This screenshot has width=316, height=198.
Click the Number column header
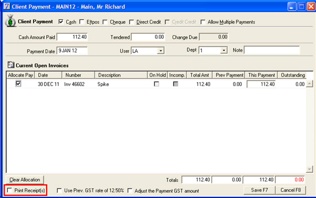coord(78,75)
